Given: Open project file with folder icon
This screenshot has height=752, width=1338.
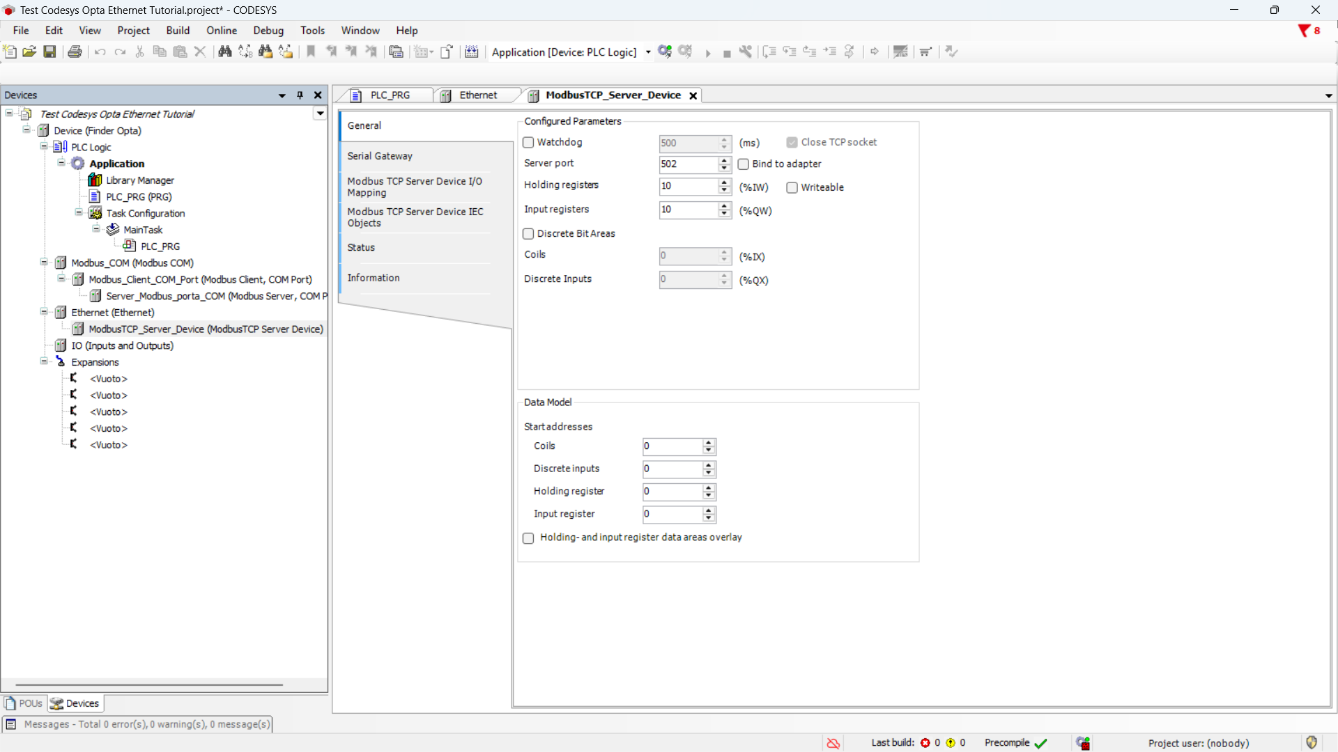Looking at the screenshot, I should [29, 52].
